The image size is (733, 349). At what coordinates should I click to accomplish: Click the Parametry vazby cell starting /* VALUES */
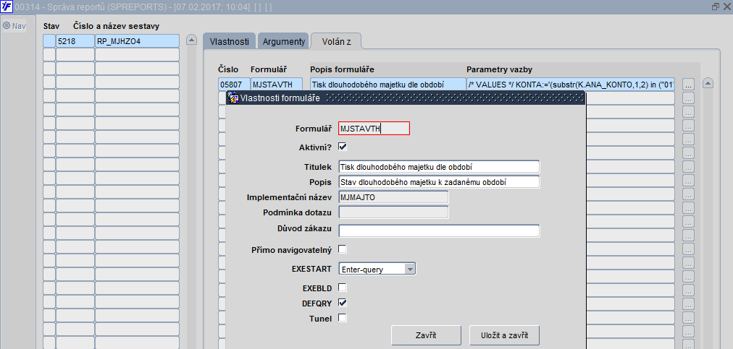571,85
